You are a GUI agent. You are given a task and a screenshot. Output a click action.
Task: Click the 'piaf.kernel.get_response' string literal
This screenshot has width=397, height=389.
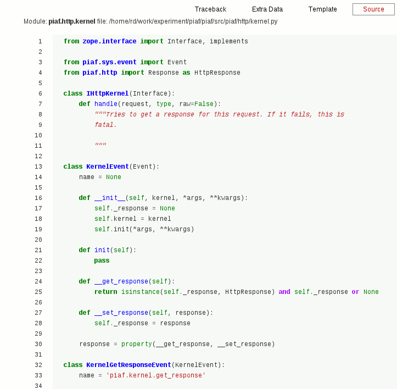pyautogui.click(x=155, y=376)
